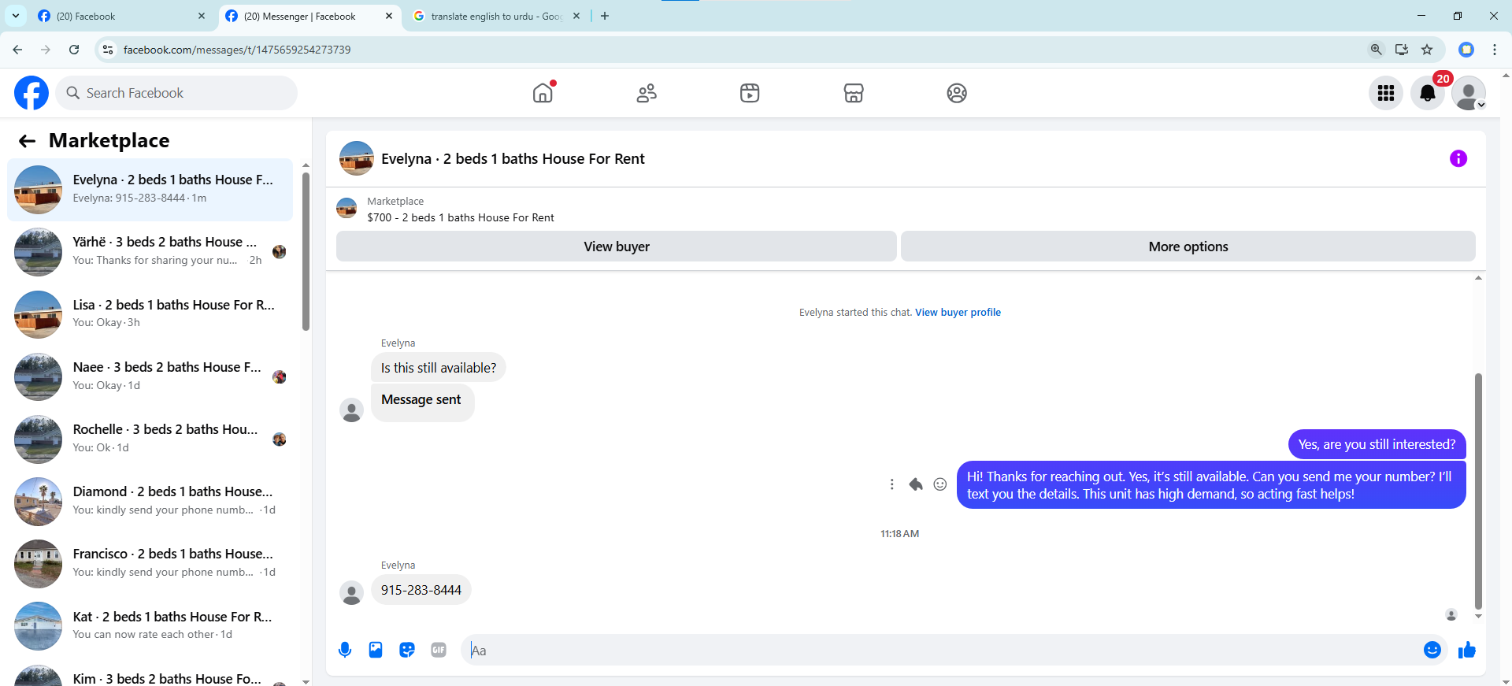Open the browser zoom magnifier icon

(1377, 50)
